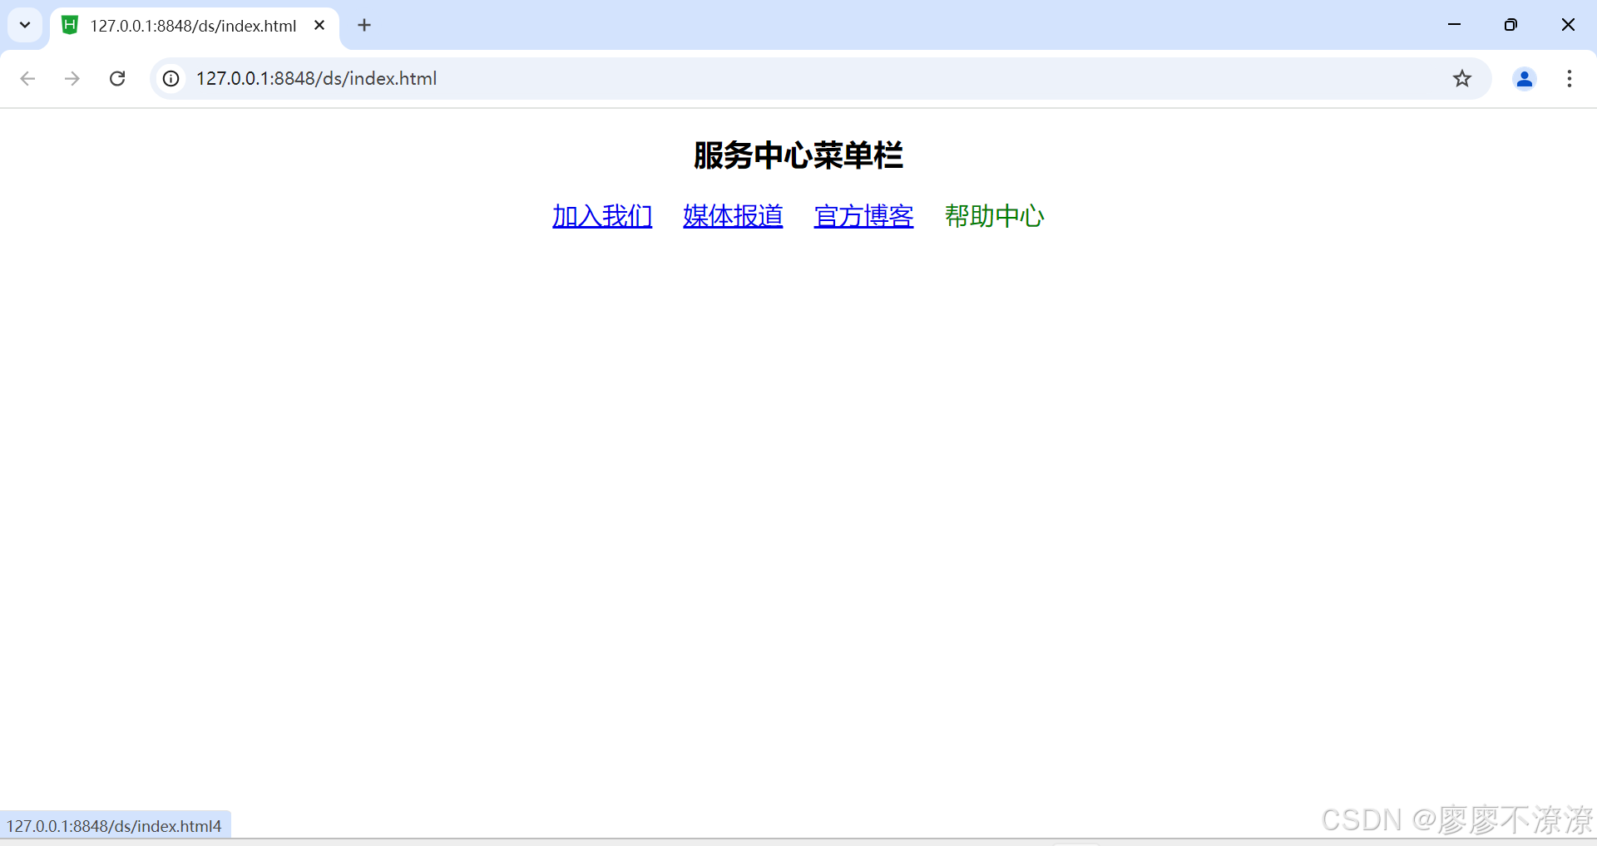
Task: Close the browser window
Action: point(1568,25)
